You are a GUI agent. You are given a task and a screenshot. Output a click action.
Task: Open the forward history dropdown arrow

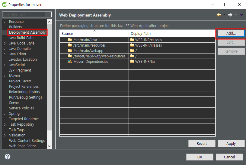coord(236,15)
